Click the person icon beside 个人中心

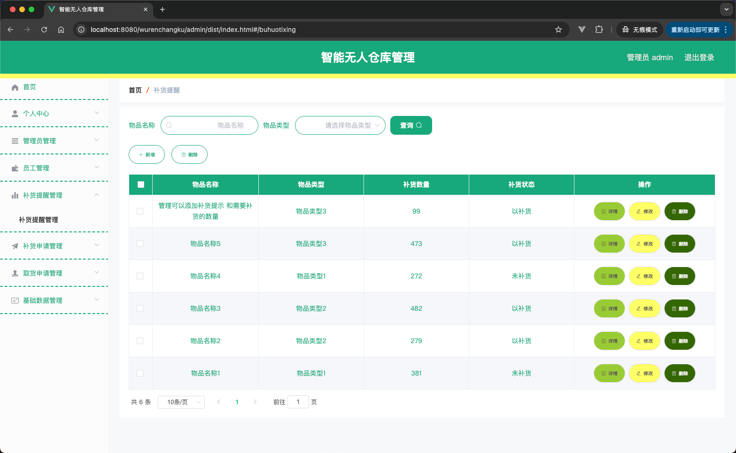(15, 114)
